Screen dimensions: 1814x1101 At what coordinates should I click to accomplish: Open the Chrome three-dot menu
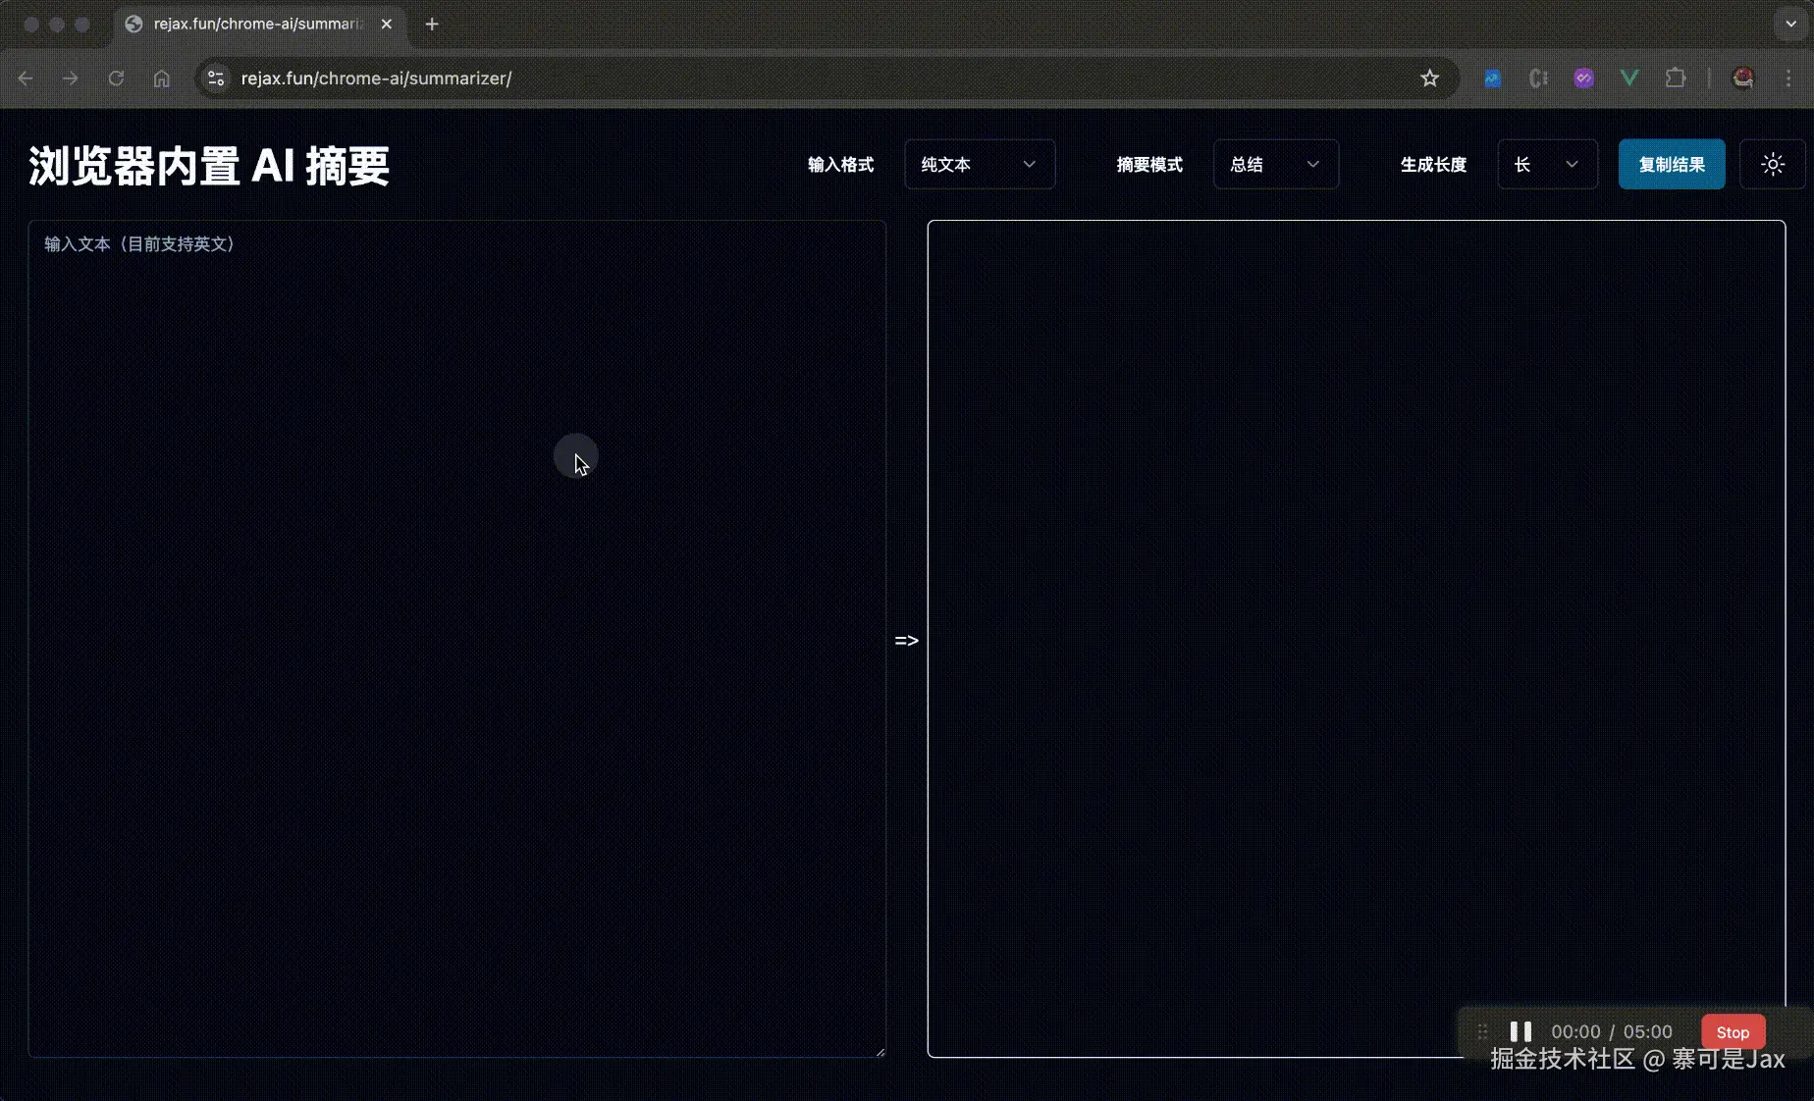pyautogui.click(x=1788, y=79)
